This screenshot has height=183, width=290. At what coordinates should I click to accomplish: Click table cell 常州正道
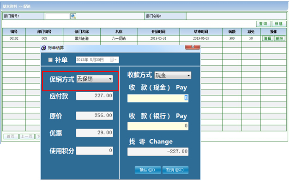click(x=82, y=38)
